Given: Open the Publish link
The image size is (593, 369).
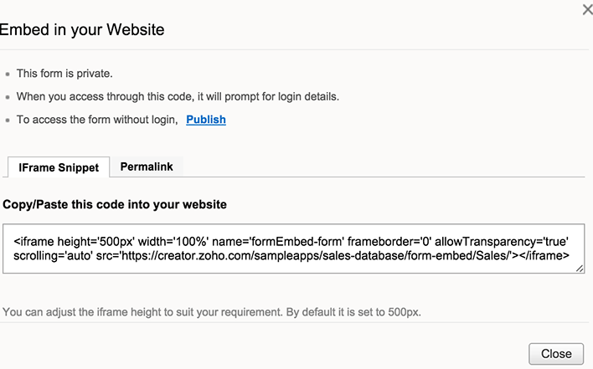Looking at the screenshot, I should 206,120.
